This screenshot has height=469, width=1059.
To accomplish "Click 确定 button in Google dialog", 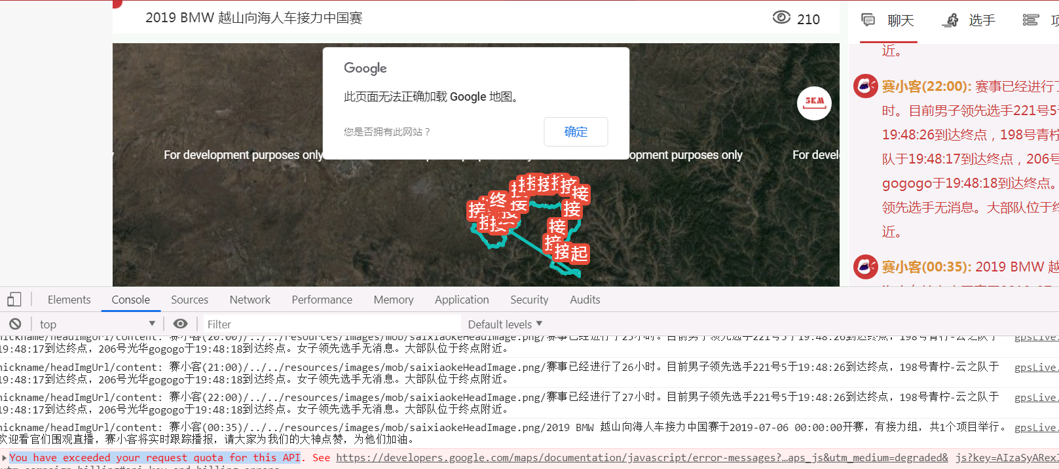I will (x=576, y=131).
